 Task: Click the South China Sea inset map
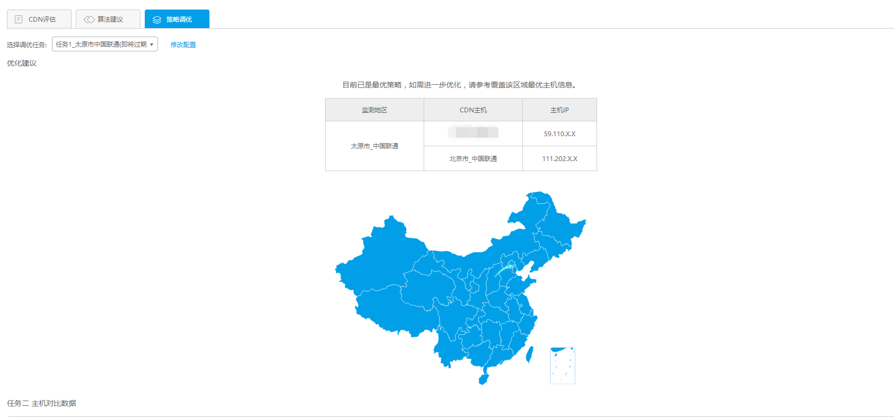click(563, 366)
